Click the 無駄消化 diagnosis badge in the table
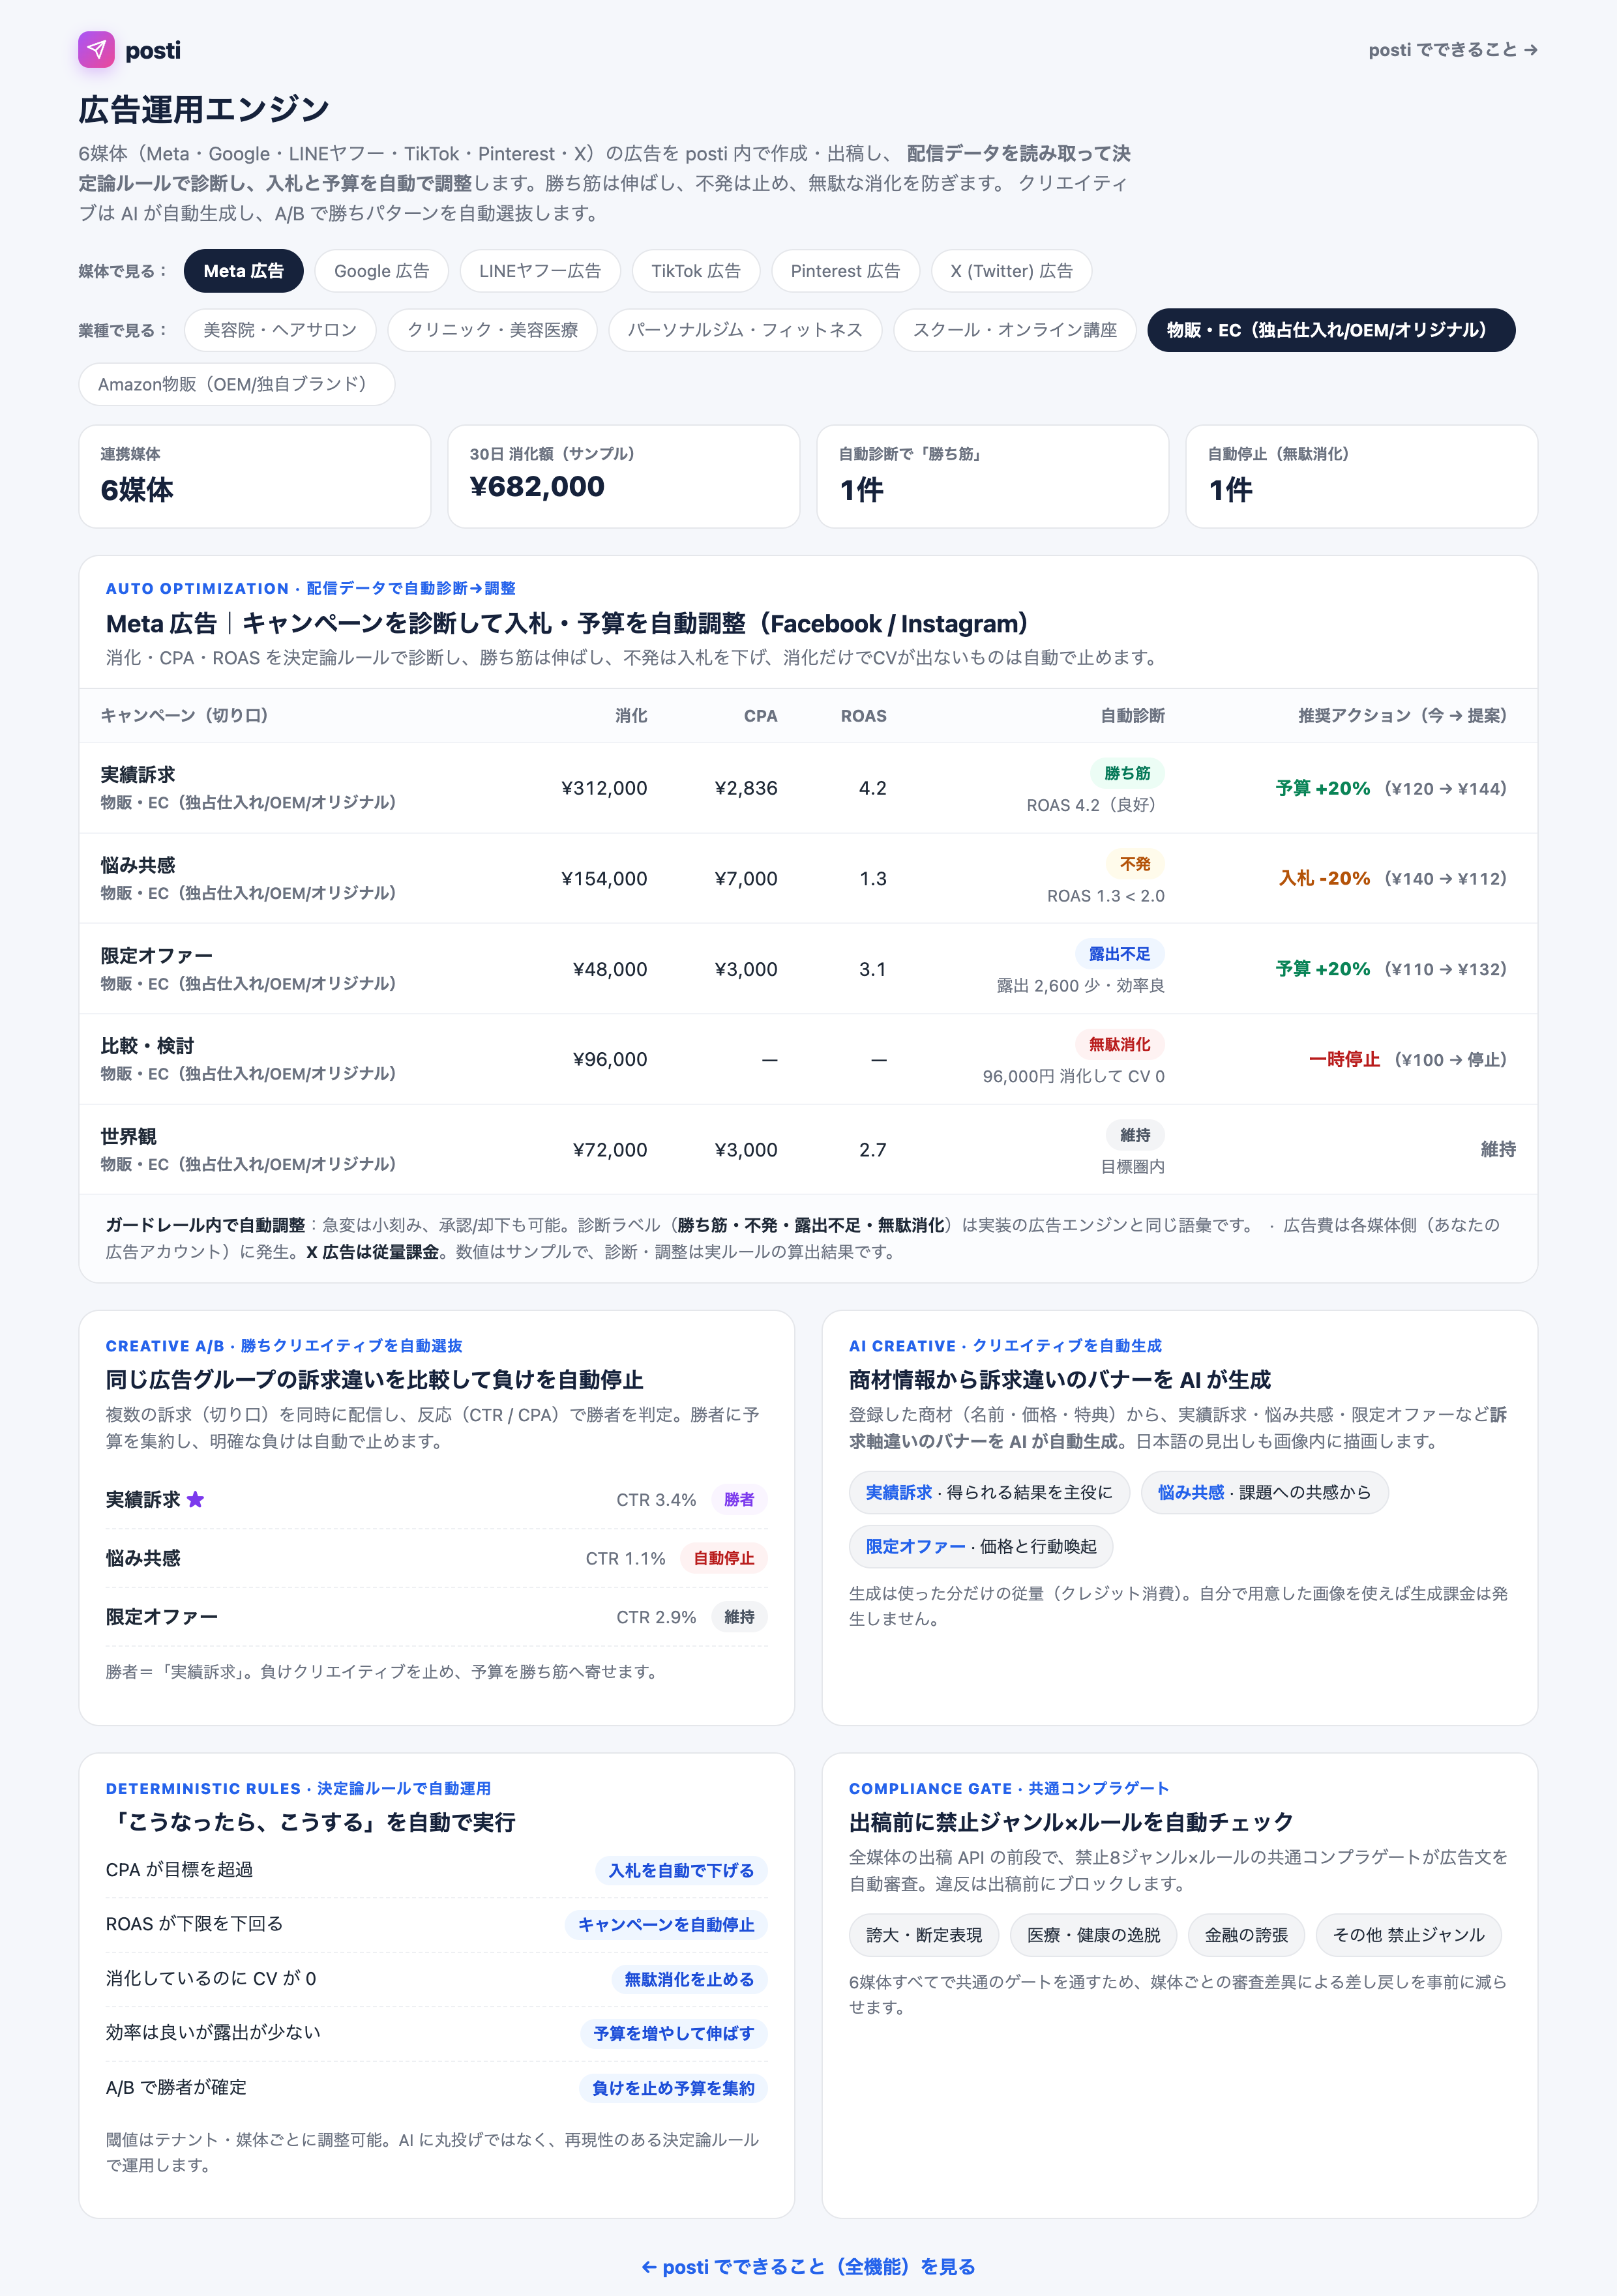Image resolution: width=1617 pixels, height=2296 pixels. [1120, 1044]
